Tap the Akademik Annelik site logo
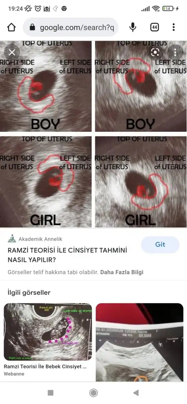The width and height of the screenshot is (187, 404). tap(12, 239)
